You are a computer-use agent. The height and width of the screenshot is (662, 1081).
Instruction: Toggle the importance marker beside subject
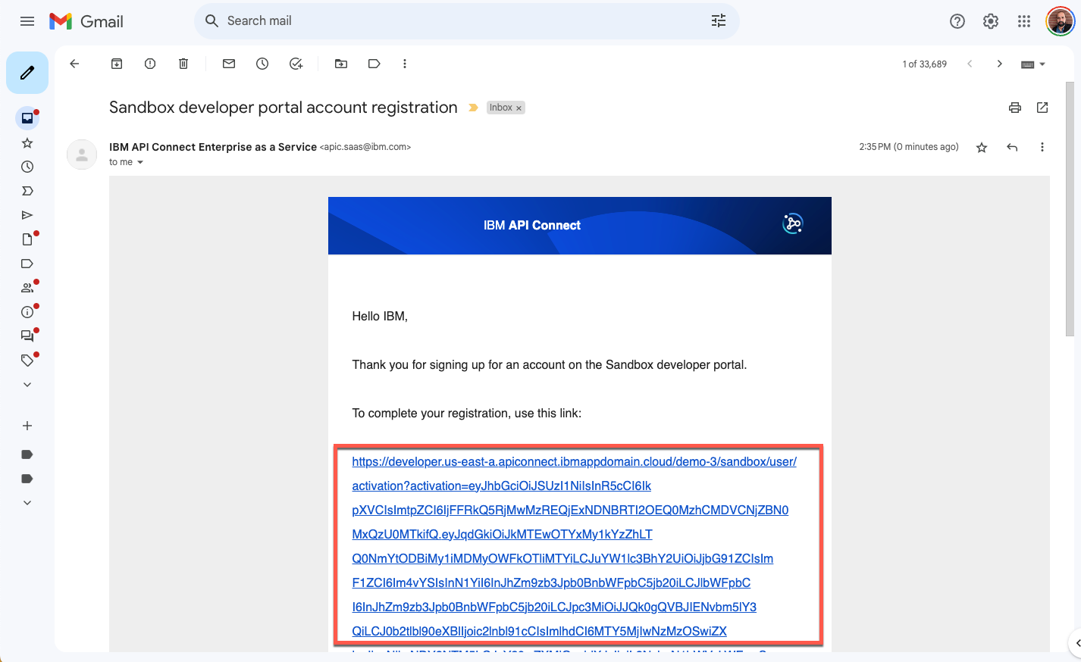tap(473, 108)
